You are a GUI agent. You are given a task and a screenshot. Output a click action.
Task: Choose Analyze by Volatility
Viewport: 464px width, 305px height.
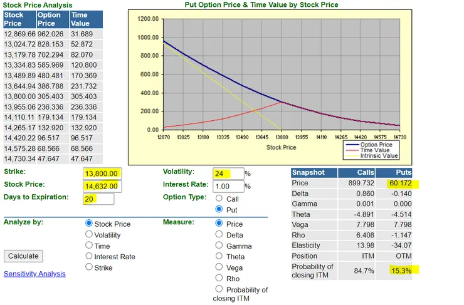pos(89,234)
